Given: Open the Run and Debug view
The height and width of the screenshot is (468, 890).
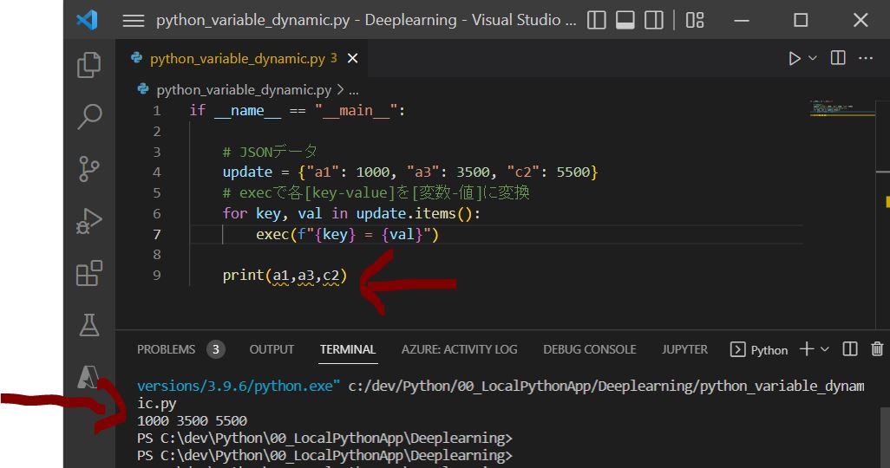Looking at the screenshot, I should [88, 222].
